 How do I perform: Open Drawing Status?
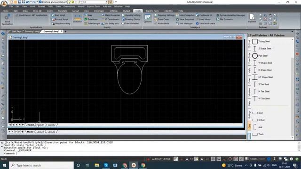(x=131, y=19)
